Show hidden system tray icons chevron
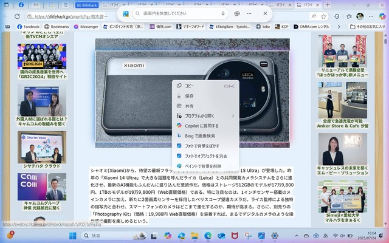Viewport: 389px width, 243px height. click(x=297, y=236)
